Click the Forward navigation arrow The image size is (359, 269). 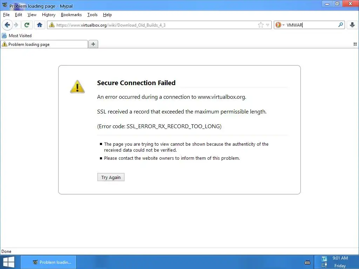click(x=16, y=25)
